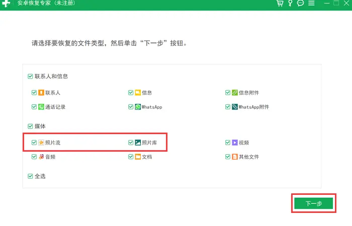Viewport: 352px width, 226px height.
Task: Click the documents (文档) folder icon
Action: [138, 157]
